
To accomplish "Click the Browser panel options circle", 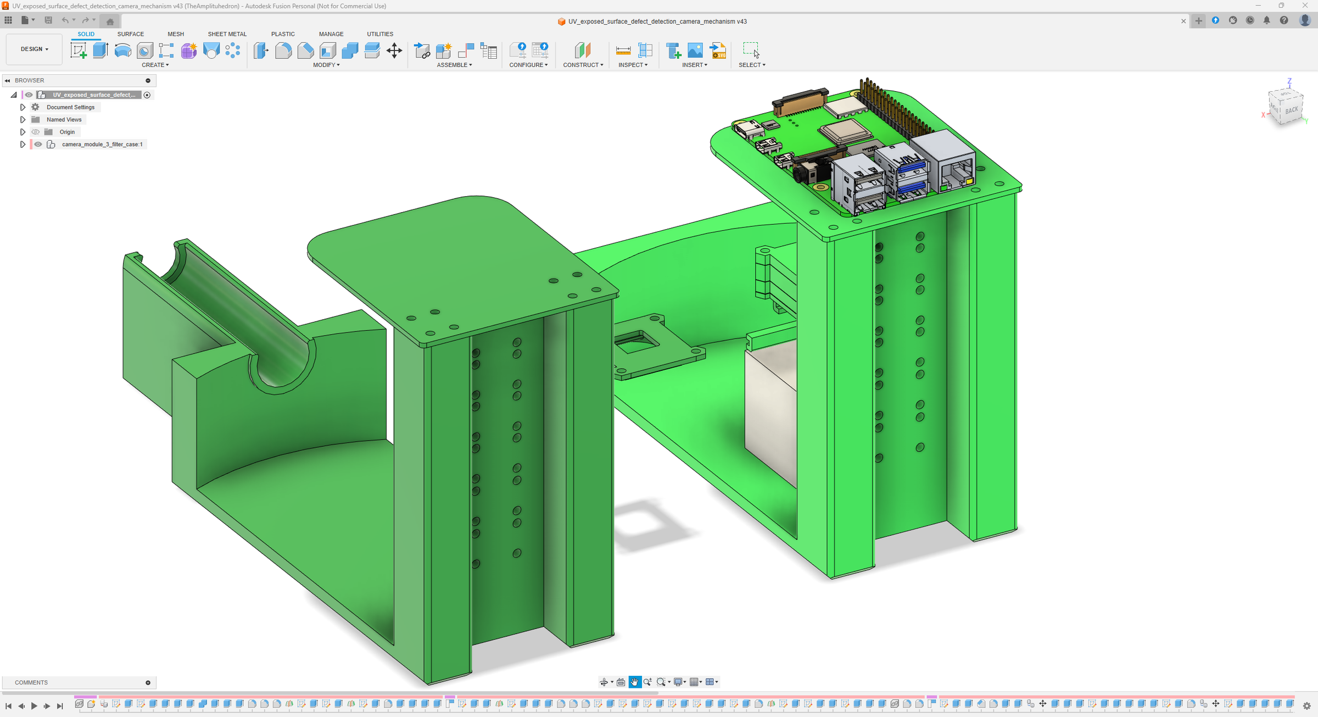I will [x=148, y=81].
